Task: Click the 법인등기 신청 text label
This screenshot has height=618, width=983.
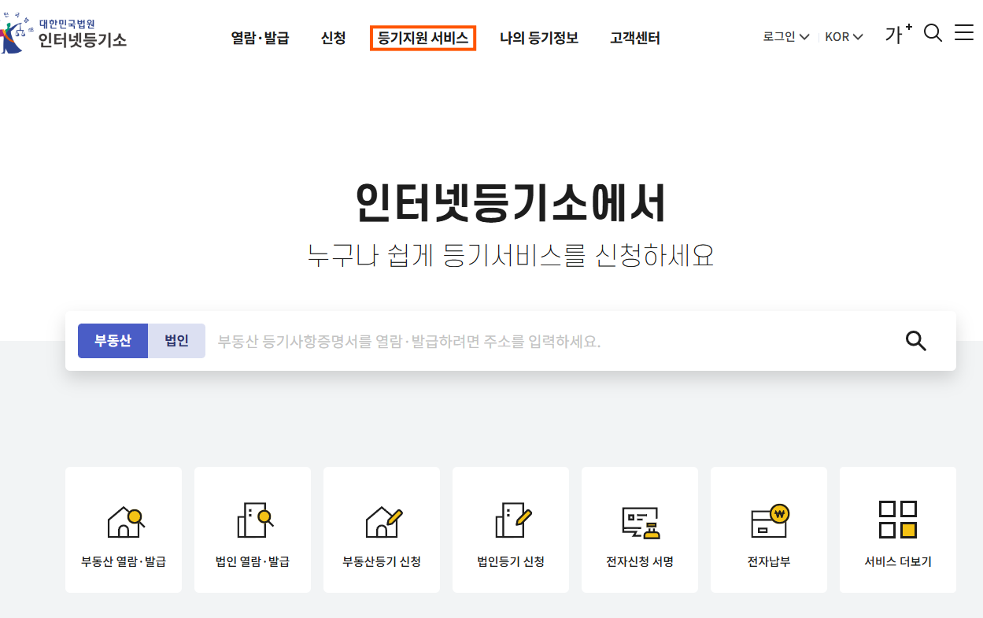Action: (511, 562)
